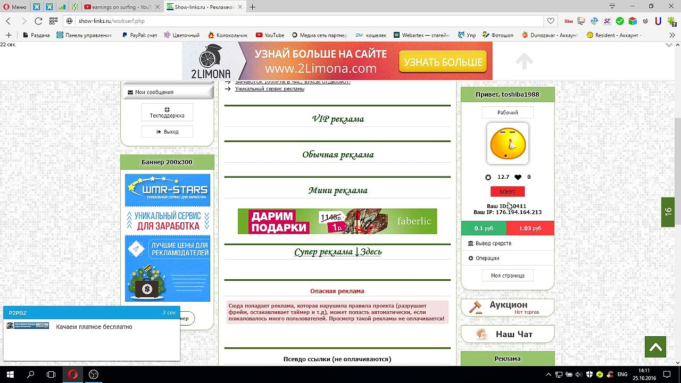Open the PayPal: счет bookmark
The width and height of the screenshot is (681, 383).
(139, 35)
